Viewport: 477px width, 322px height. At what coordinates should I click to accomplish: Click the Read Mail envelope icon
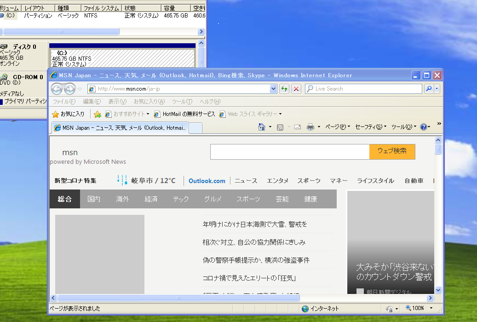(298, 127)
